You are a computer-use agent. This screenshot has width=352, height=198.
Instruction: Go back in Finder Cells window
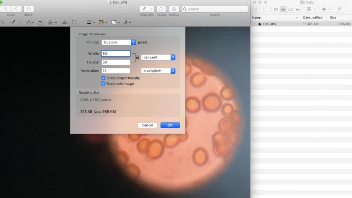point(256,9)
